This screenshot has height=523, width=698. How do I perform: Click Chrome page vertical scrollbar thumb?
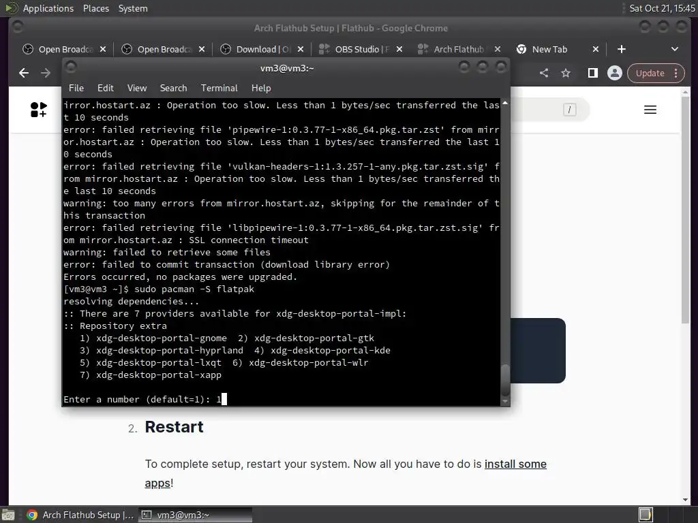point(685,210)
